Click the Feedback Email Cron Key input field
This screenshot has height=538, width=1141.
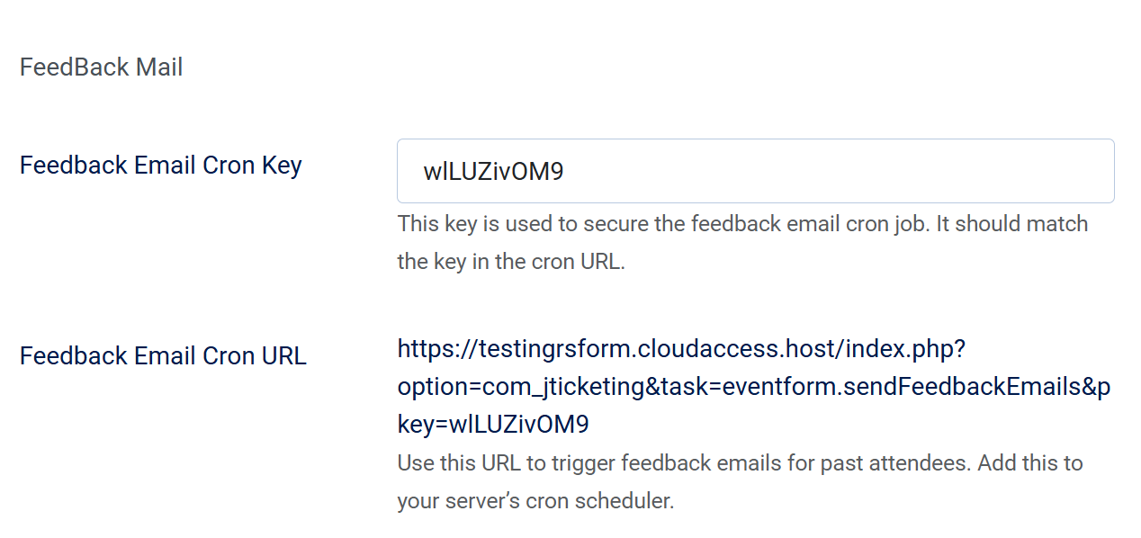pos(754,171)
